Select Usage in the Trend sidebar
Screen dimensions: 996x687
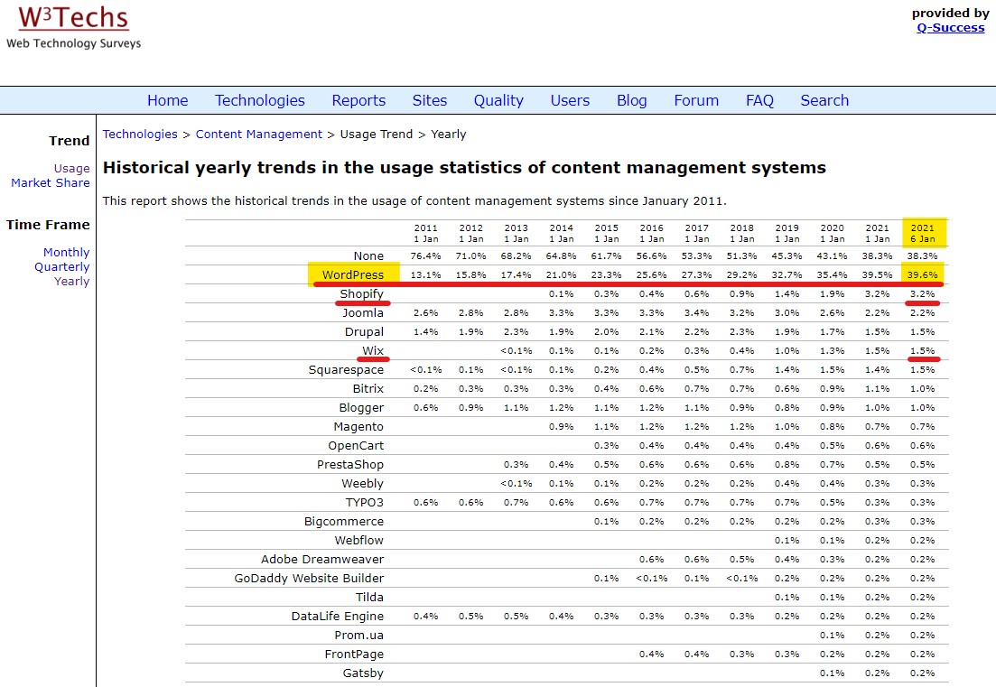(71, 168)
